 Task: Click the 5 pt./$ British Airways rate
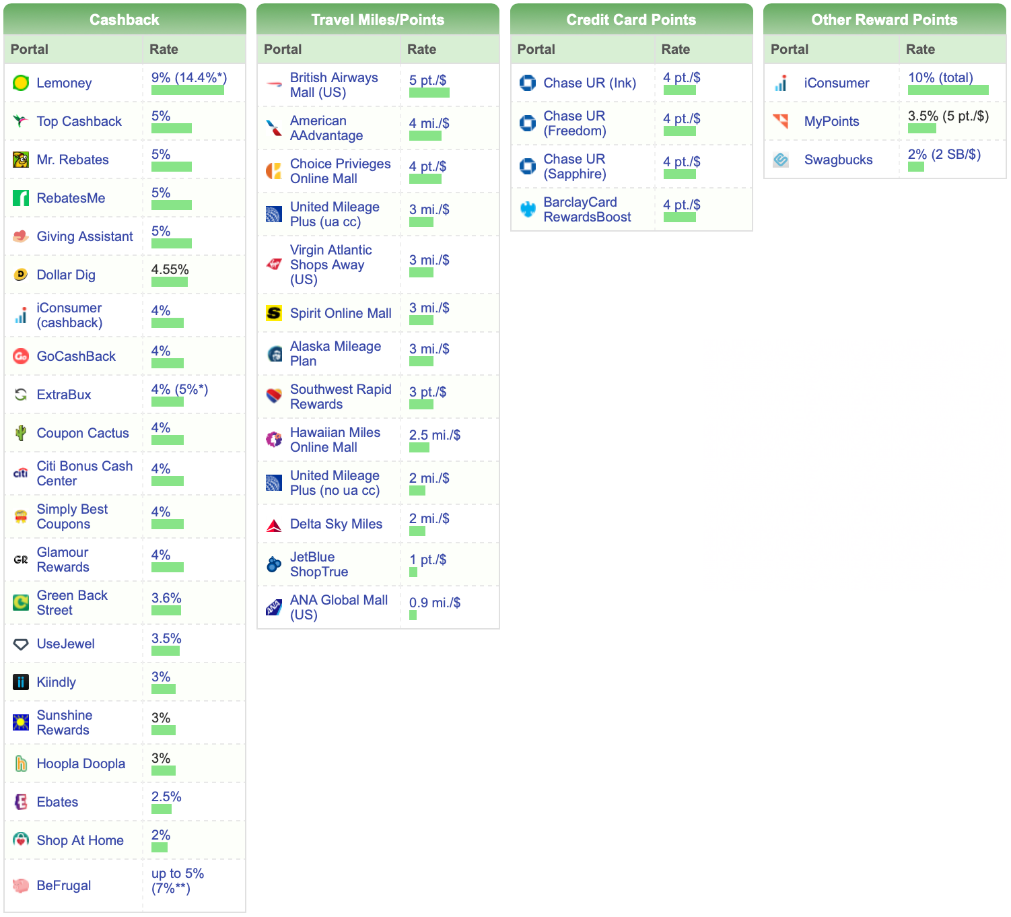click(x=428, y=80)
